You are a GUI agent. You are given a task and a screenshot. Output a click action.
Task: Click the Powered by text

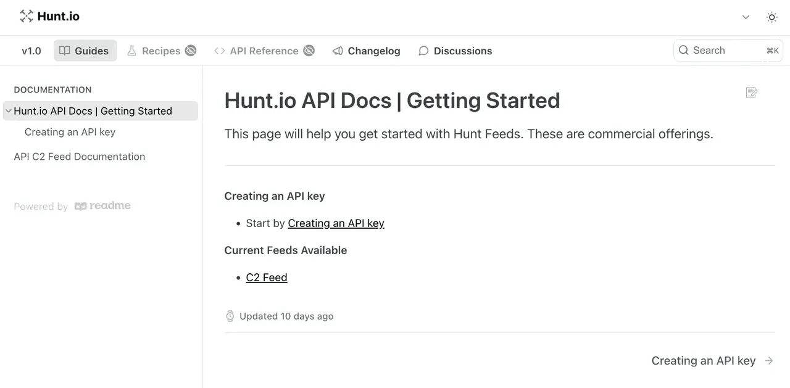[x=41, y=207]
